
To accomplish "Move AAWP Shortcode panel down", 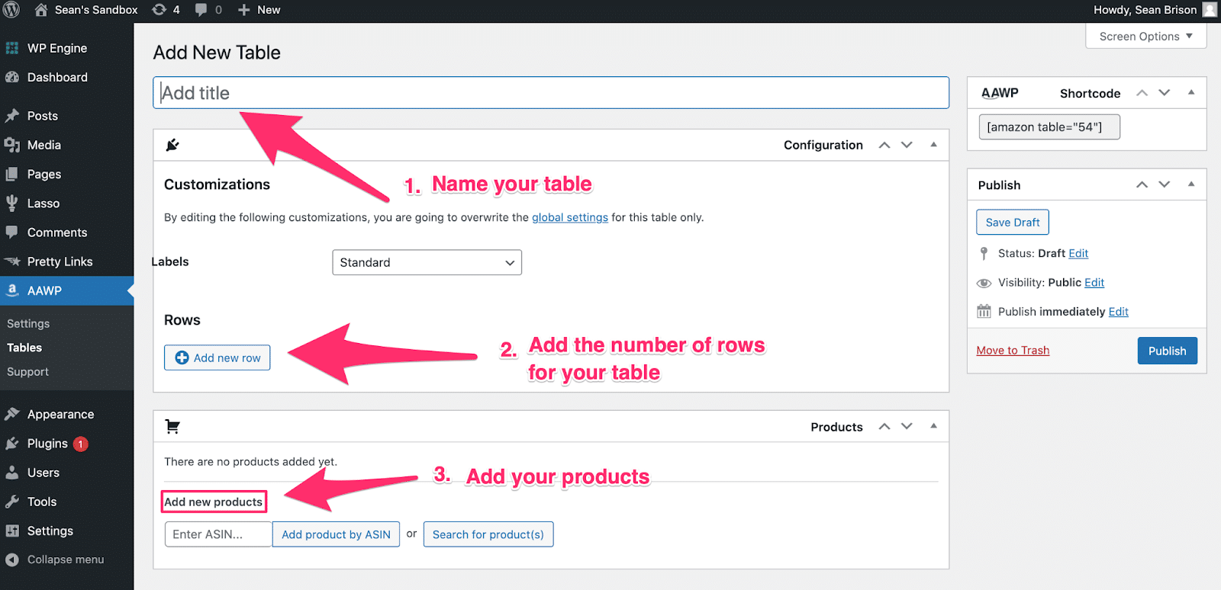I will 1165,93.
